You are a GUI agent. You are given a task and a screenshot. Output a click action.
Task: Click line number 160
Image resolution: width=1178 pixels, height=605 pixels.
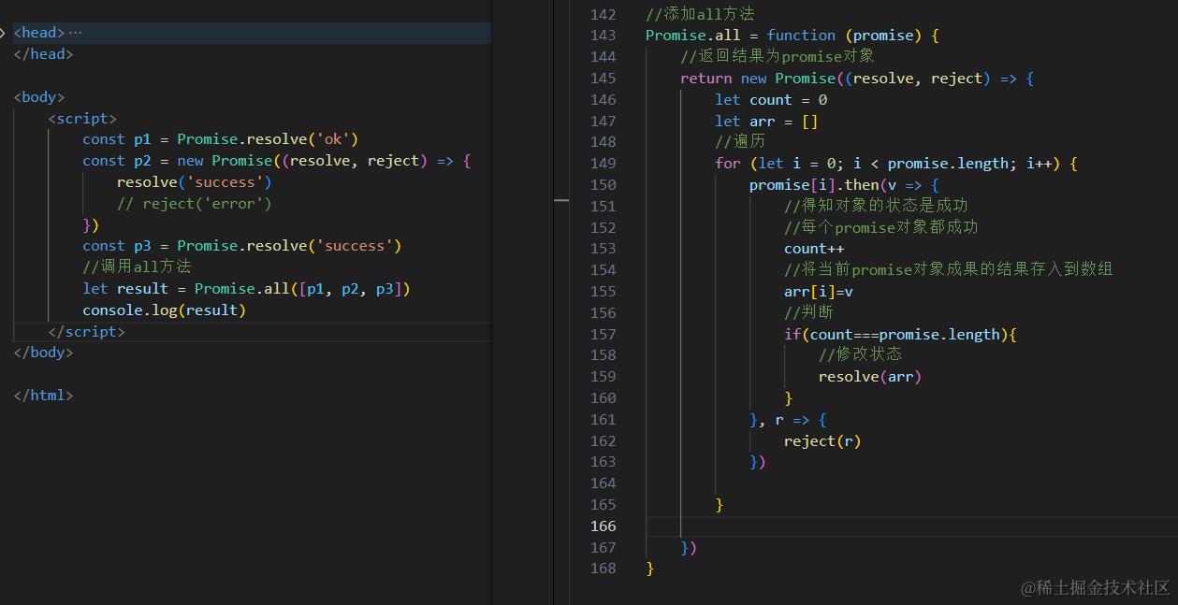pos(604,398)
